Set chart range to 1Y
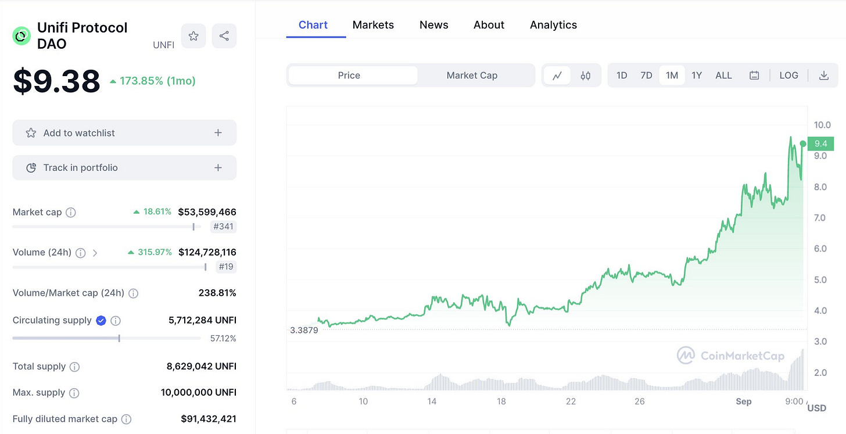Screen dimensions: 846x434 coord(697,76)
